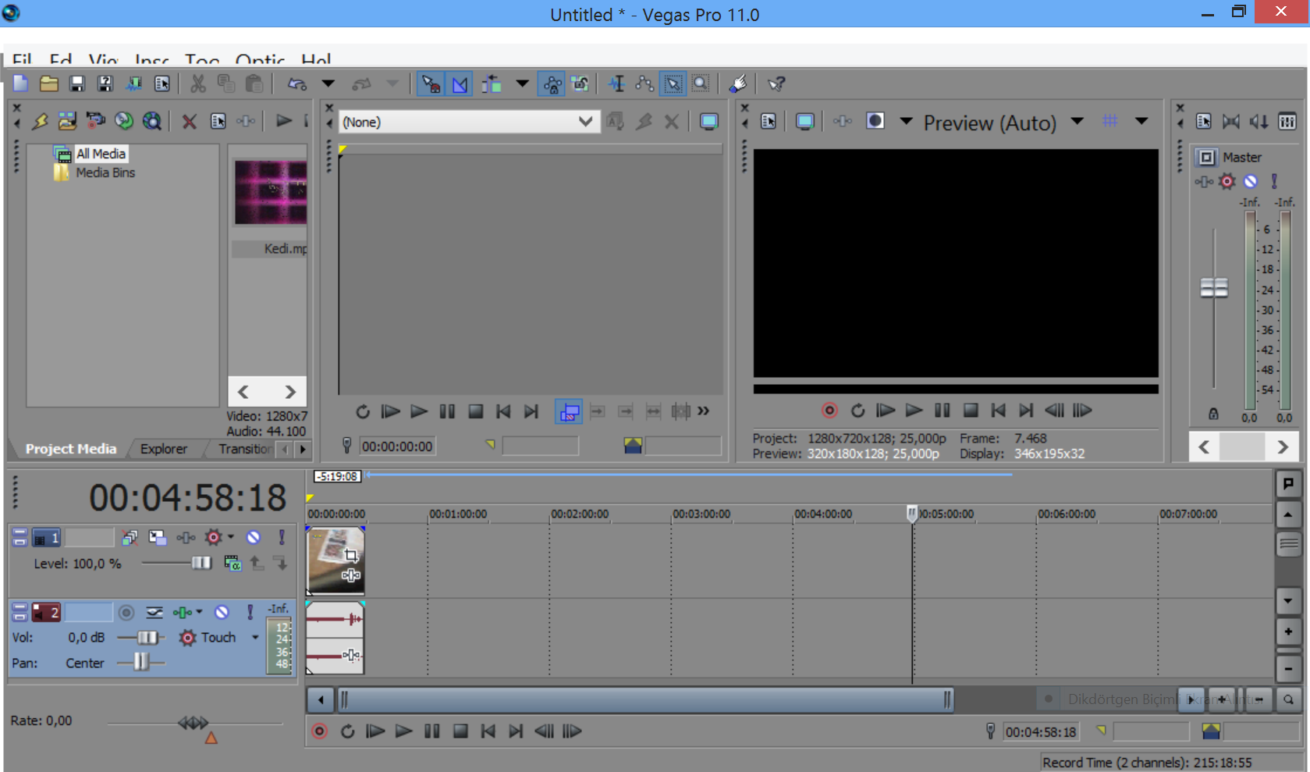This screenshot has width=1310, height=772.
Task: Switch to the Project Media tab
Action: [70, 449]
